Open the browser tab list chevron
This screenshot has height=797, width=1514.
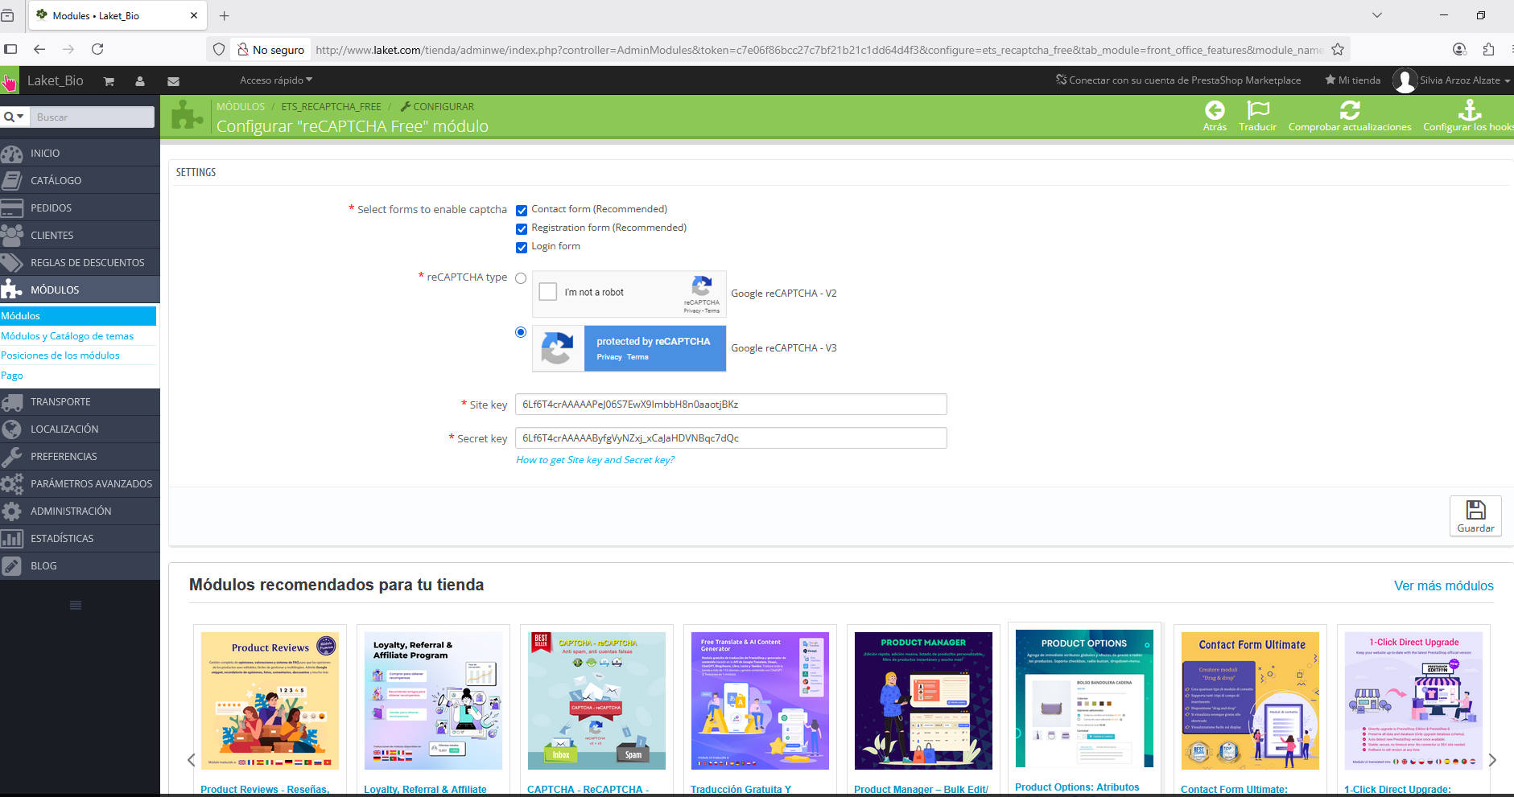pyautogui.click(x=1377, y=15)
